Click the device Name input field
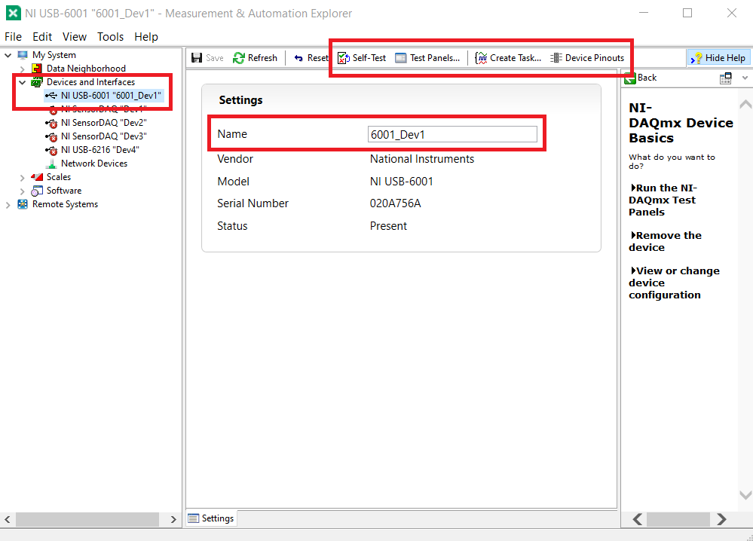 [x=452, y=134]
